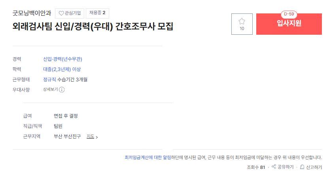Click the 조회수 81 view count

coord(256,167)
